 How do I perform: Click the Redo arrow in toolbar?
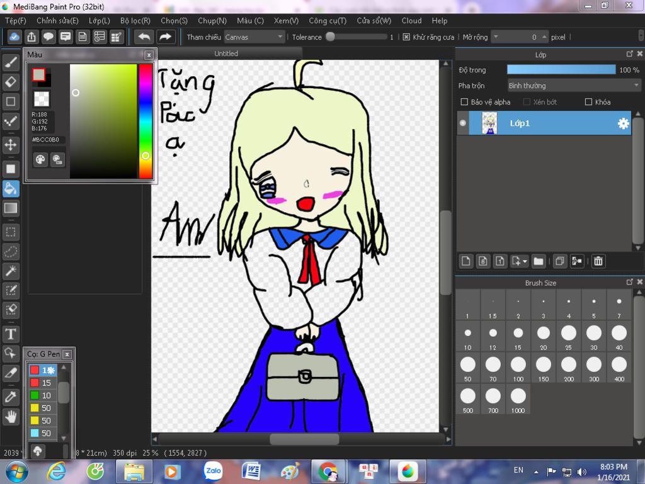pos(166,37)
